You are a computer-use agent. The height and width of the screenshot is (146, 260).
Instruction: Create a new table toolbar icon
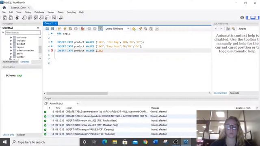click(x=30, y=17)
